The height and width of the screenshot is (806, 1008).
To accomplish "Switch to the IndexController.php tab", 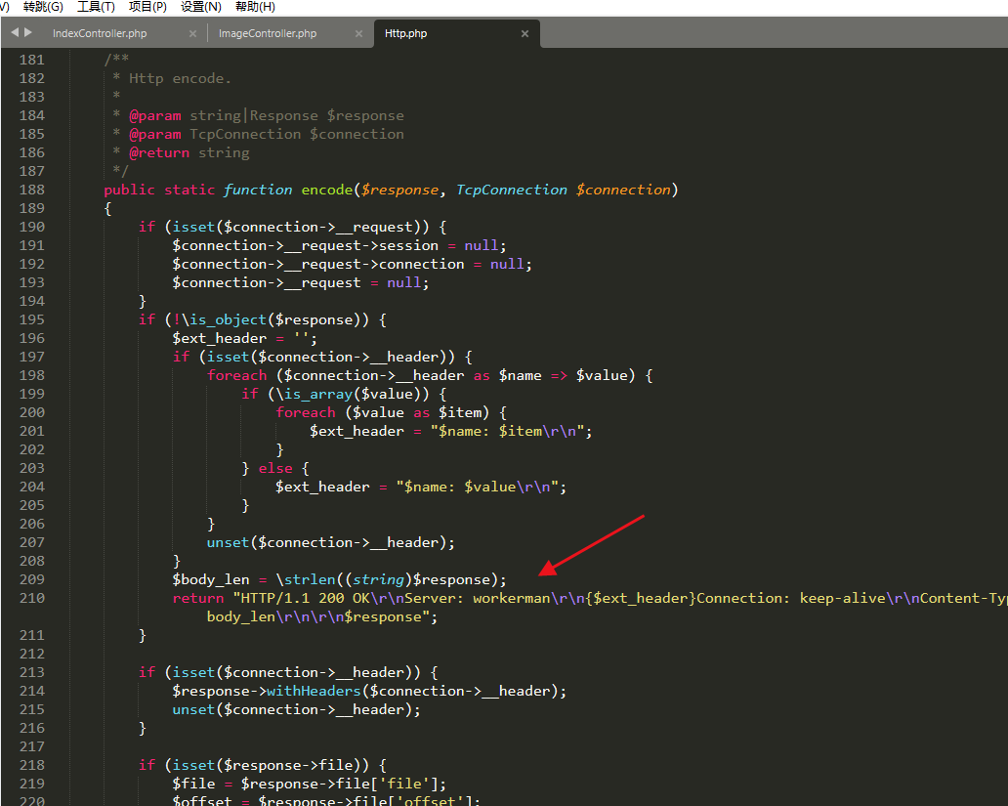I will [100, 33].
